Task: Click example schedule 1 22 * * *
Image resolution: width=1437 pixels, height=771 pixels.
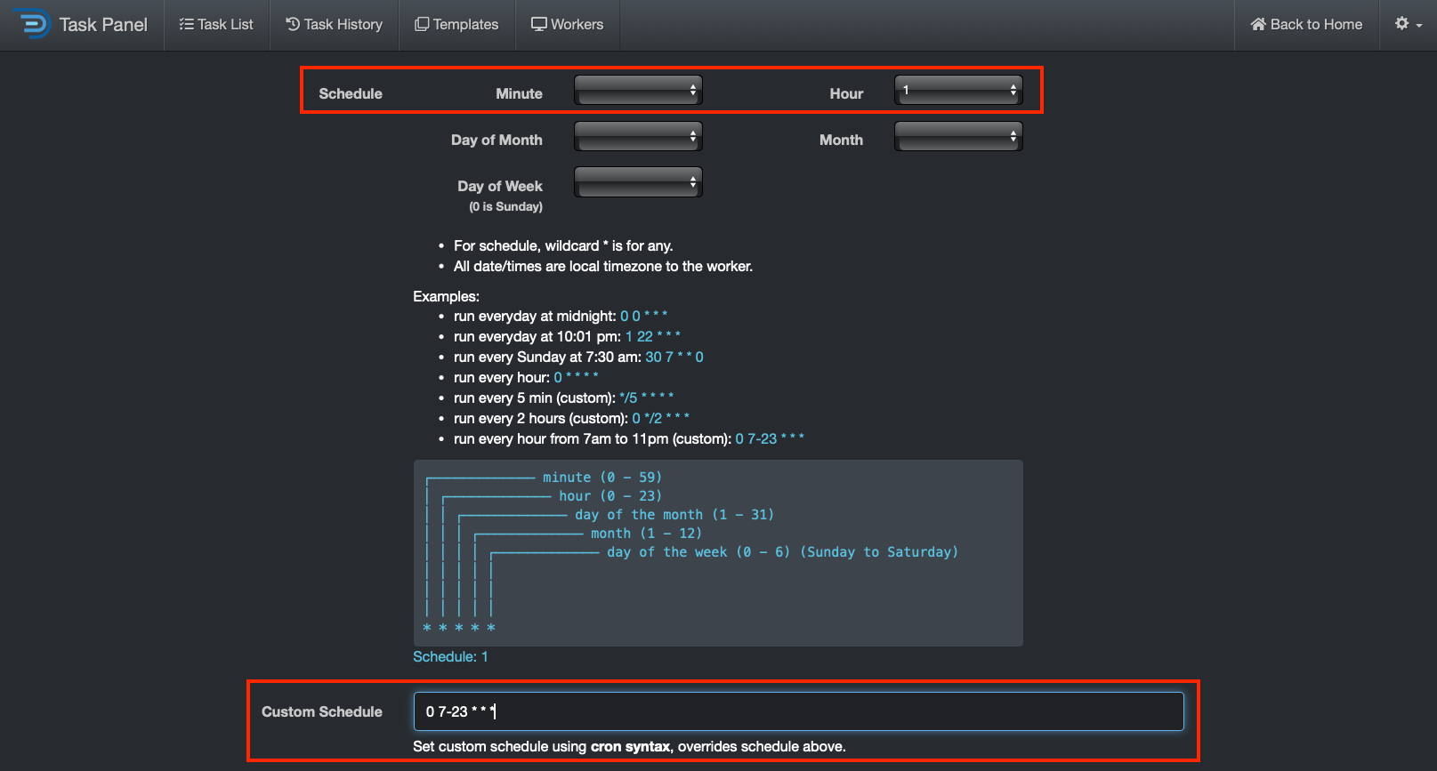Action: 652,336
